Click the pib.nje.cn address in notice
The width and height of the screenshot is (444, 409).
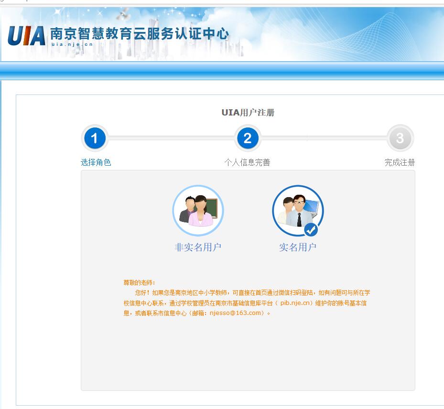(295, 303)
